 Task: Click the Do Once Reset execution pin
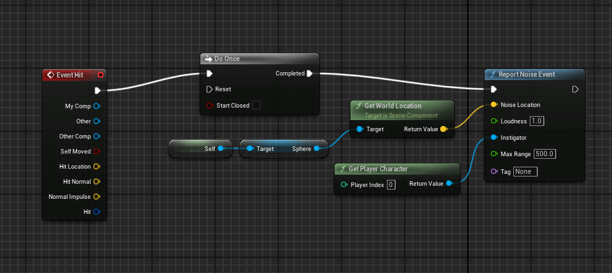pyautogui.click(x=210, y=89)
